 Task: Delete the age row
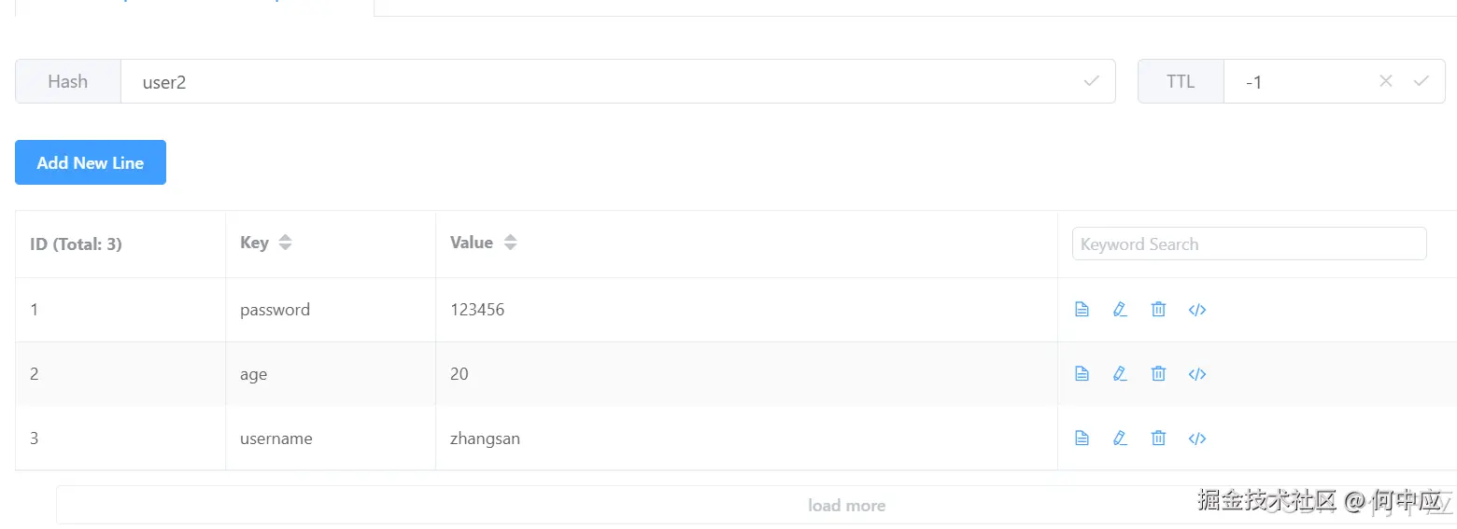[x=1158, y=374]
